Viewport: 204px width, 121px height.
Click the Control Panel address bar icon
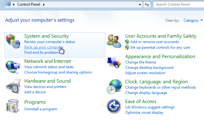tap(8, 4)
